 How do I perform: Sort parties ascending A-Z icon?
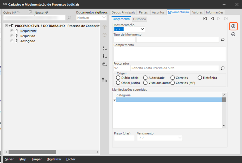(105, 49)
